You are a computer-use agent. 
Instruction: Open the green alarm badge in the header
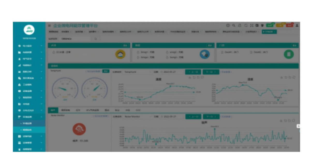[270, 25]
